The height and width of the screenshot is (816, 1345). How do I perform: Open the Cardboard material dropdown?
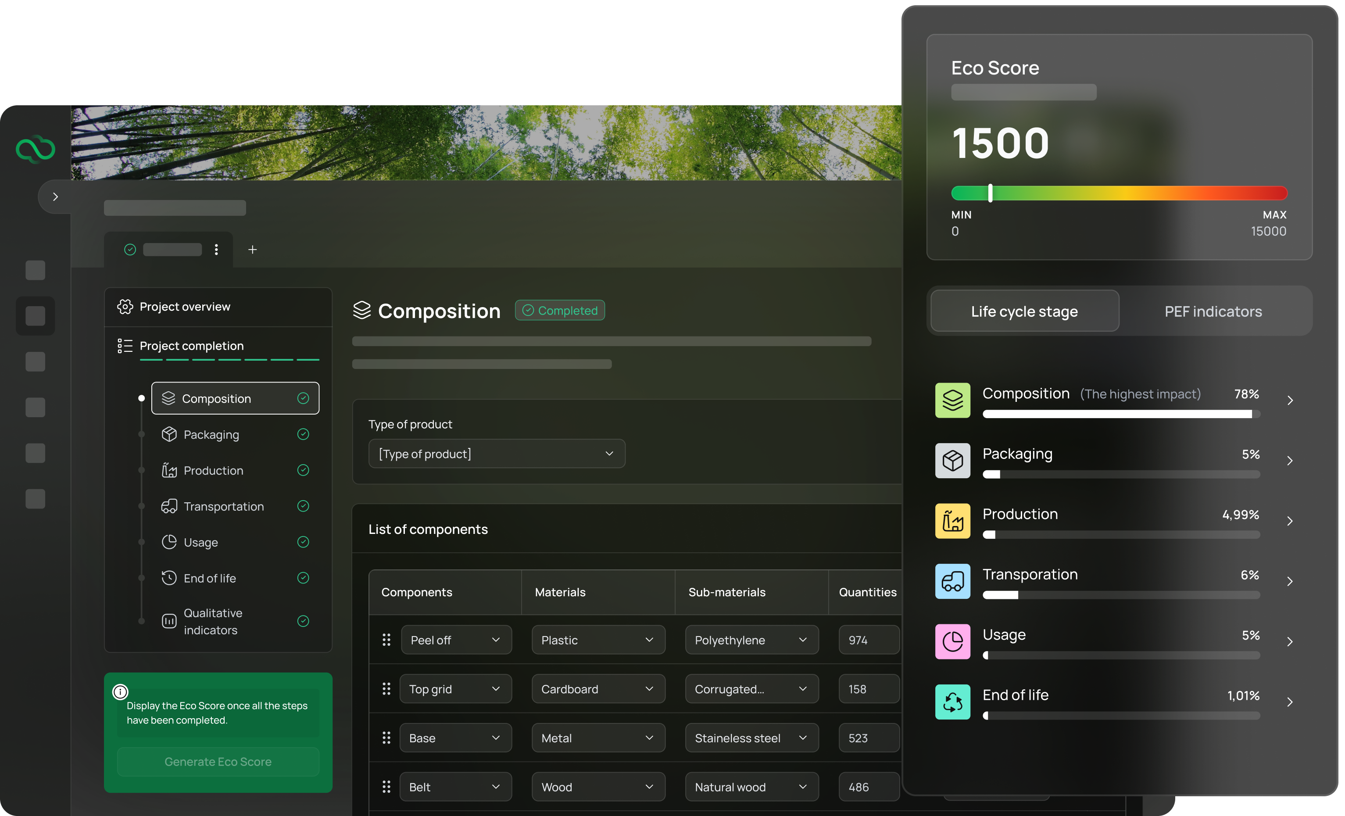(x=598, y=689)
